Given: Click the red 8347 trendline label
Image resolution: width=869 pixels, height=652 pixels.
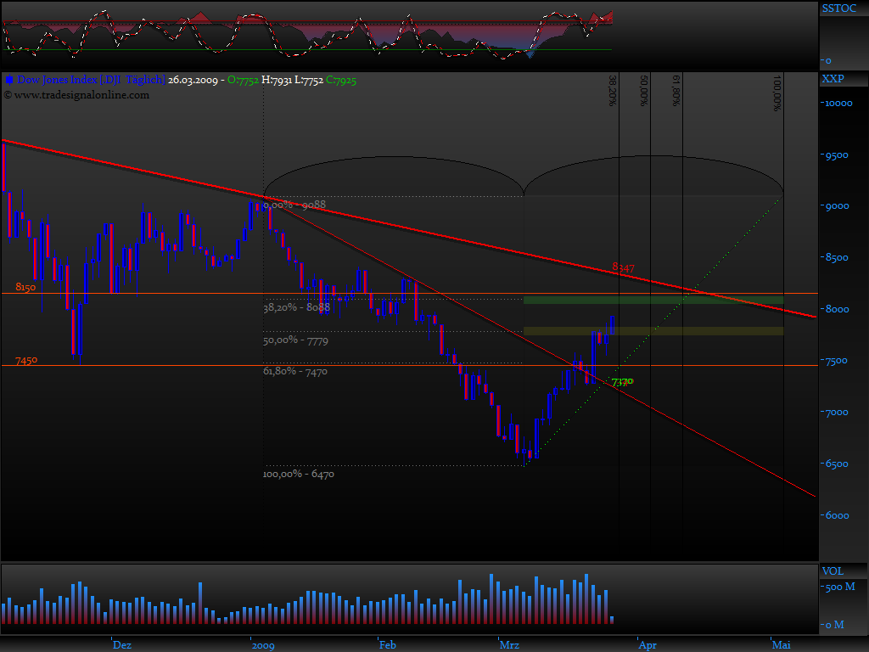Looking at the screenshot, I should [x=623, y=267].
